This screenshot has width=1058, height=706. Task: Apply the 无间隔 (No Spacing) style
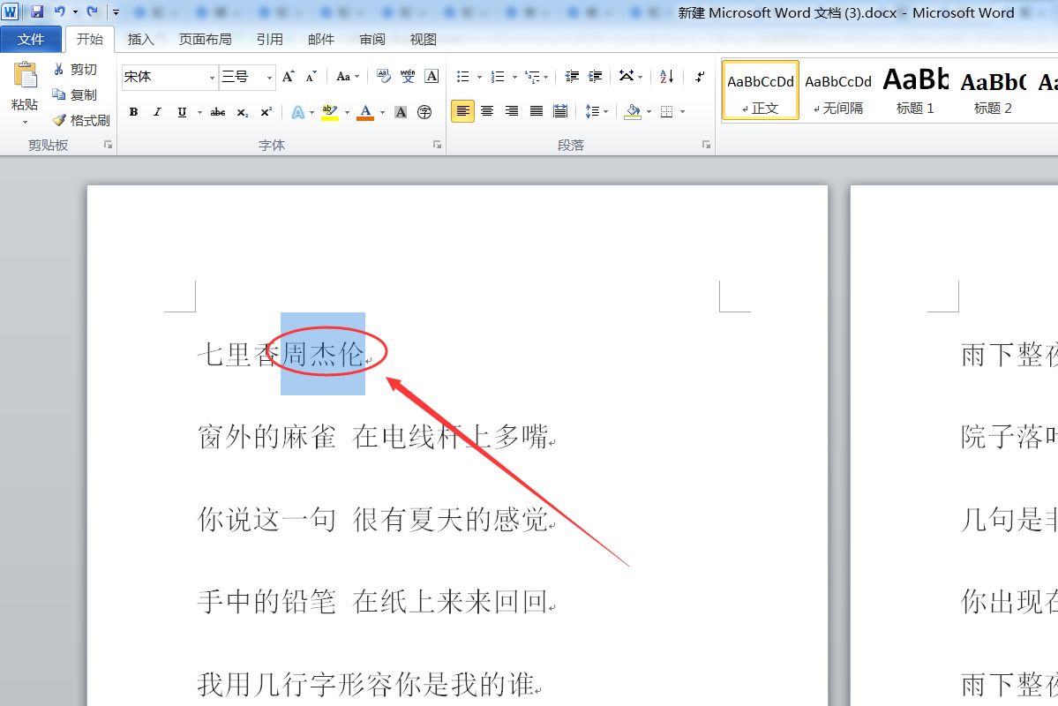tap(838, 90)
